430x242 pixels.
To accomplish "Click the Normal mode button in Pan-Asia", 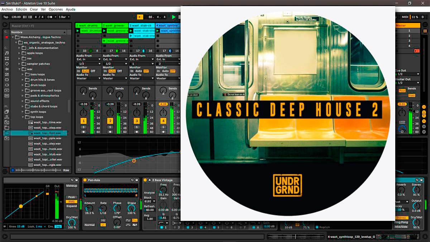I will (90, 225).
